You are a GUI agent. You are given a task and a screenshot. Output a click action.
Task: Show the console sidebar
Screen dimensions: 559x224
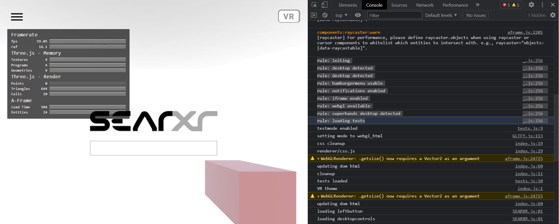tap(314, 15)
